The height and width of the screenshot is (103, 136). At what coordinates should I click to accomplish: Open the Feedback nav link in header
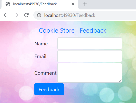click(x=93, y=31)
